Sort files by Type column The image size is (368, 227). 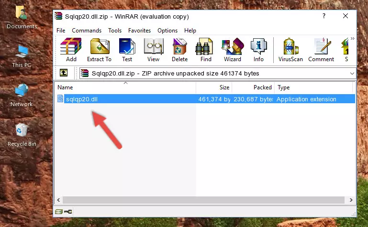313,87
